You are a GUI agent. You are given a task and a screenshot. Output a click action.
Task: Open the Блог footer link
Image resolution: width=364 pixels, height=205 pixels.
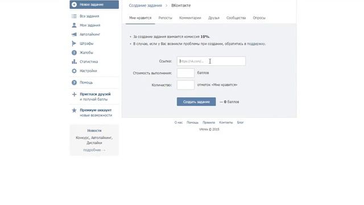(x=240, y=122)
